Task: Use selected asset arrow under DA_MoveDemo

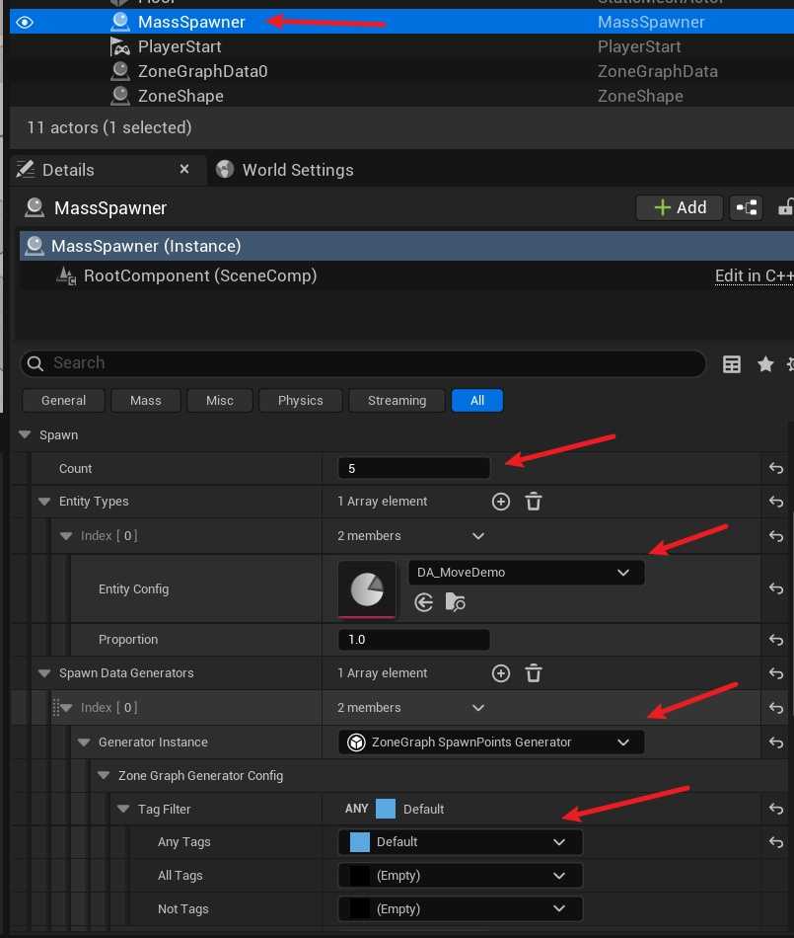Action: [x=424, y=602]
